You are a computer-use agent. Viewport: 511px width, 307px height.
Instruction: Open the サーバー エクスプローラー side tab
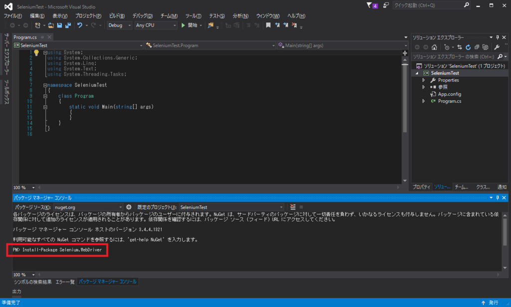(6, 54)
